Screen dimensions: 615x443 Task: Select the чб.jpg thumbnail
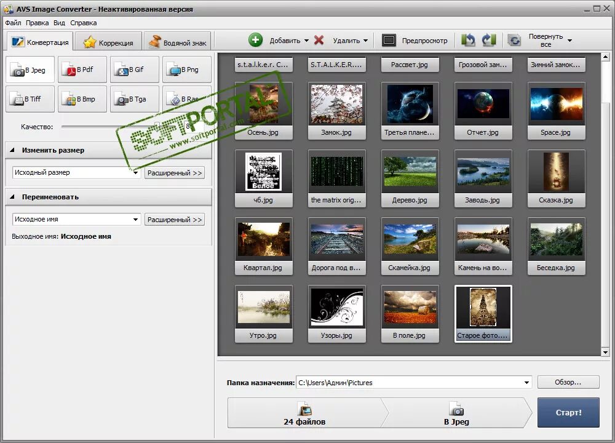264,178
